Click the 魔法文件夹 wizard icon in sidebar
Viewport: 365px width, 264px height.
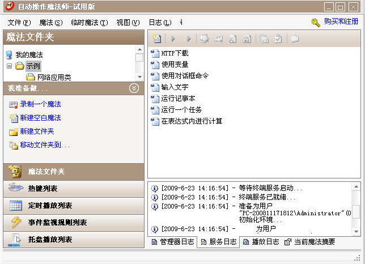(x=15, y=172)
